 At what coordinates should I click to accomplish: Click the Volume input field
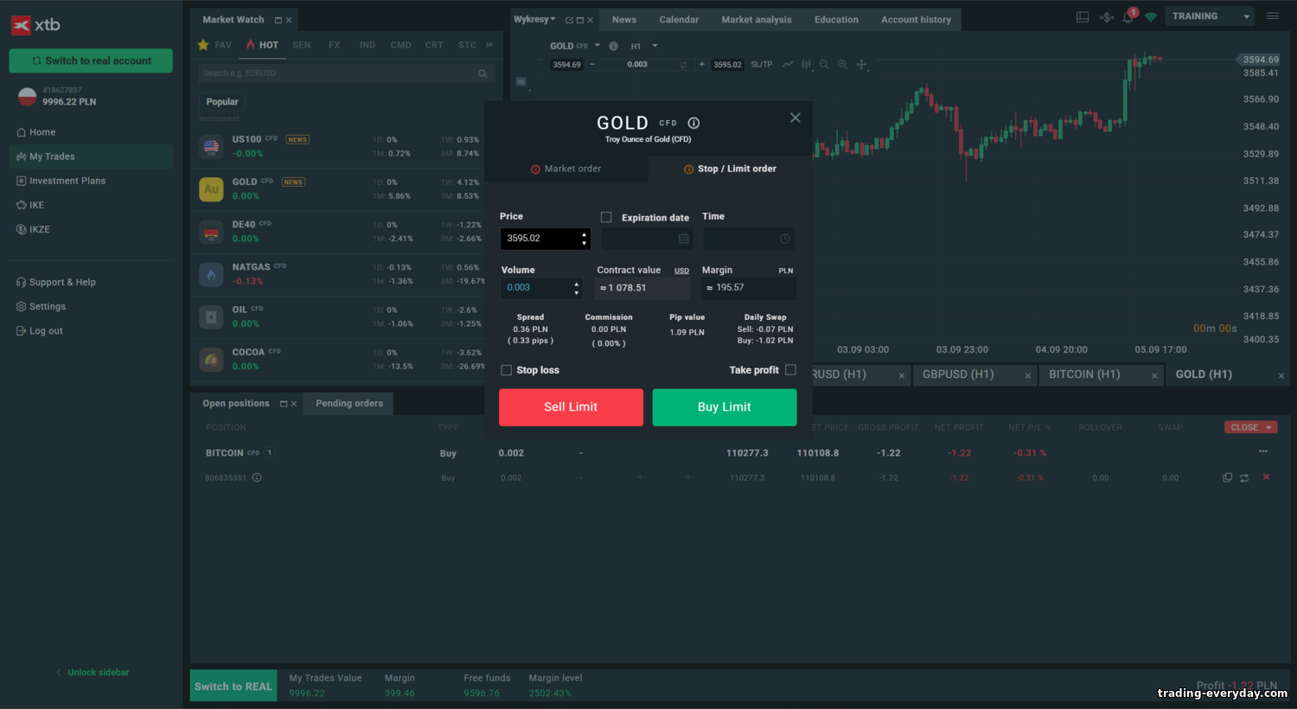click(536, 288)
